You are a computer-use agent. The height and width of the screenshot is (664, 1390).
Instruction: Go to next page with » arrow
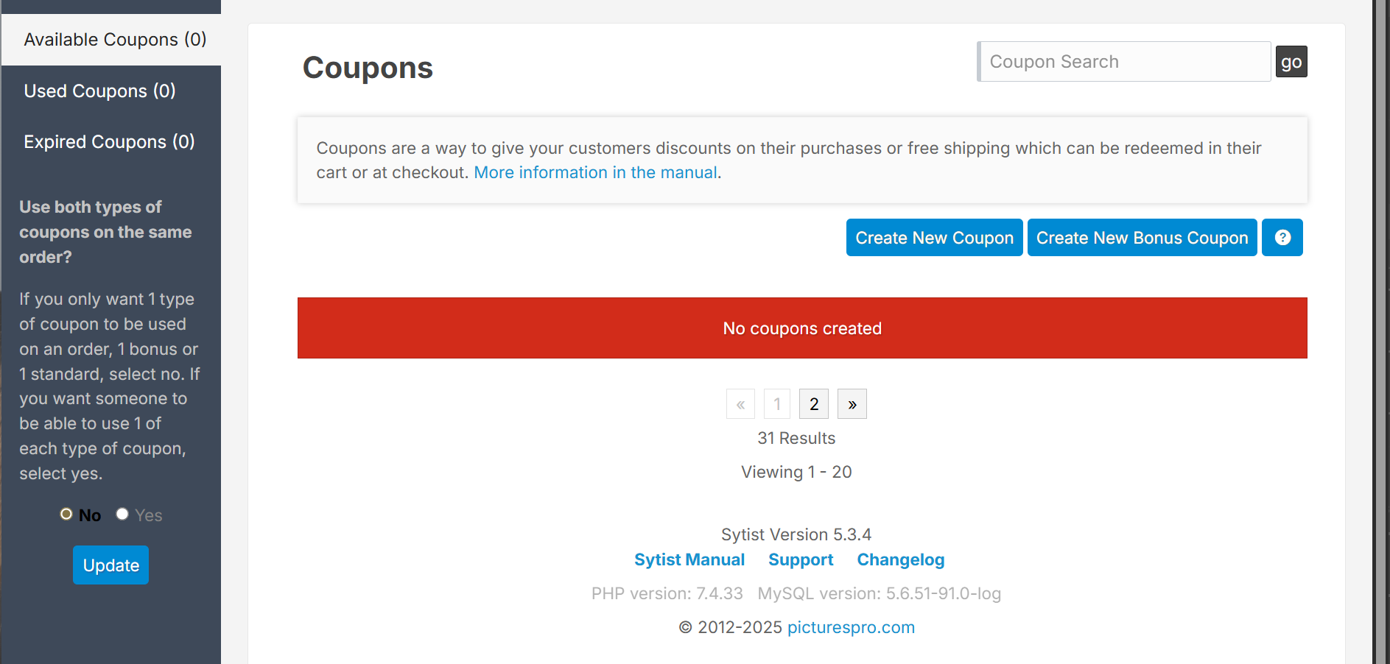pyautogui.click(x=852, y=404)
